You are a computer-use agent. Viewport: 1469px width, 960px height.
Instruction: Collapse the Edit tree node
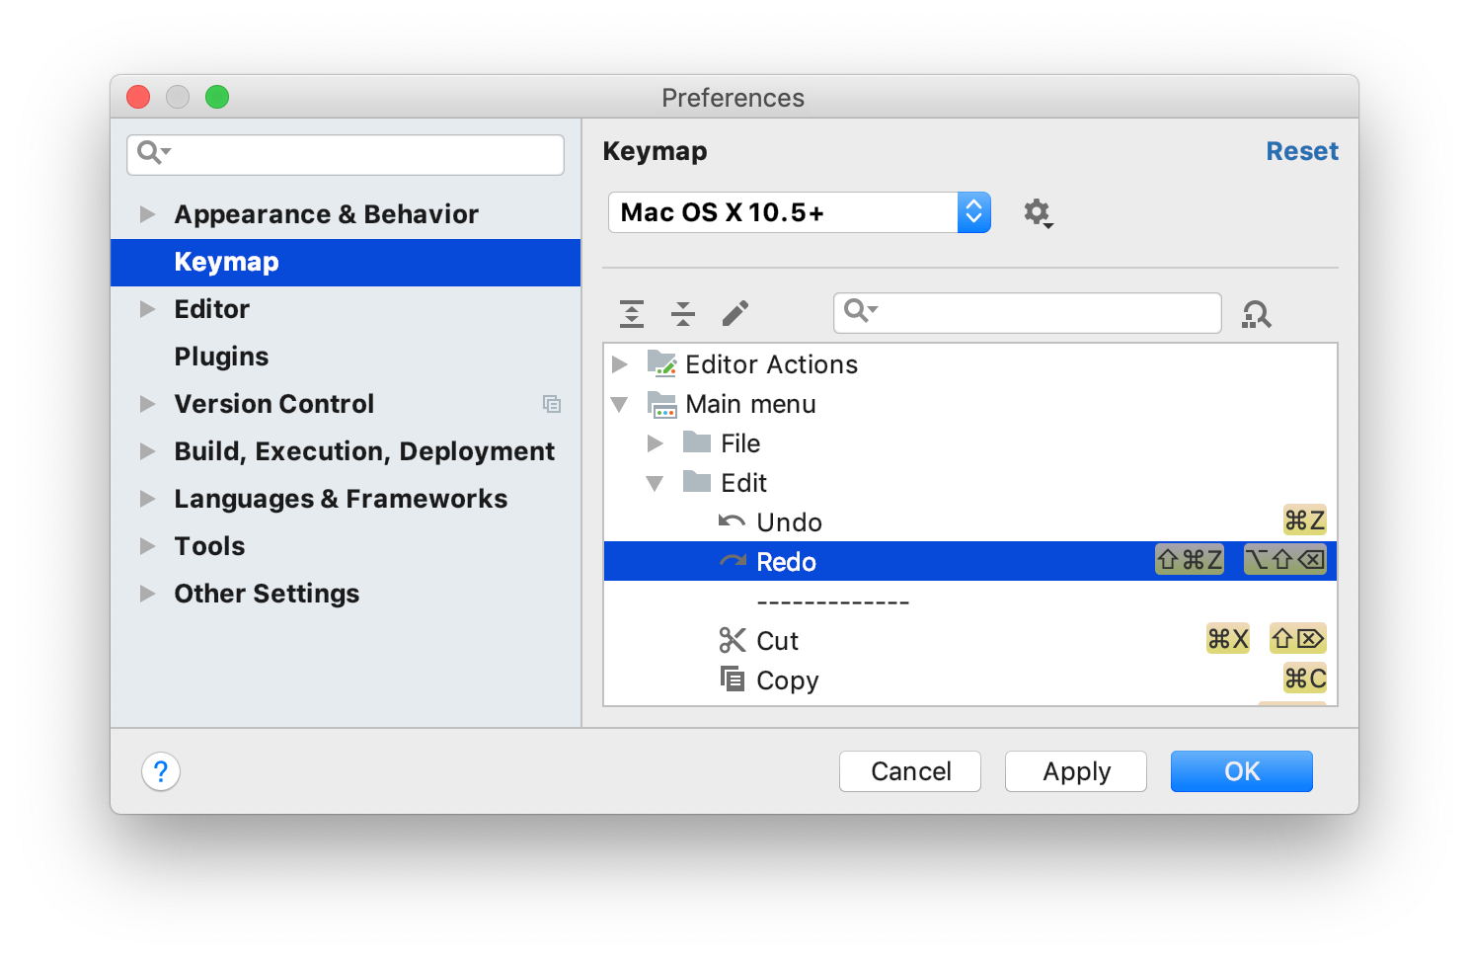click(x=655, y=483)
